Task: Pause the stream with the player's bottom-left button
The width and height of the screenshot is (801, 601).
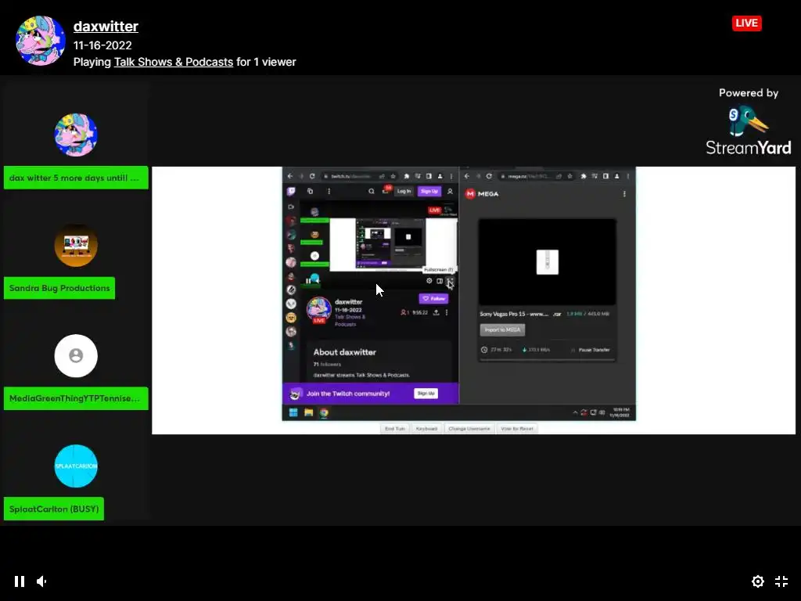Action: tap(20, 581)
